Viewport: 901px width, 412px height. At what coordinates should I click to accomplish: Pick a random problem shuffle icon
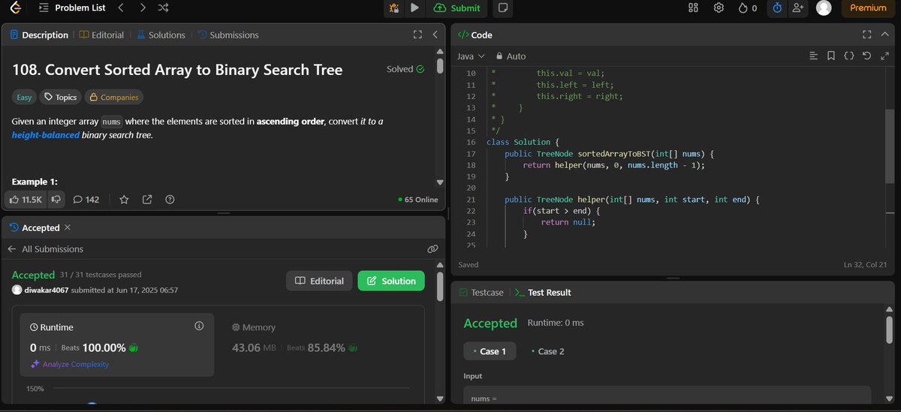coord(164,8)
